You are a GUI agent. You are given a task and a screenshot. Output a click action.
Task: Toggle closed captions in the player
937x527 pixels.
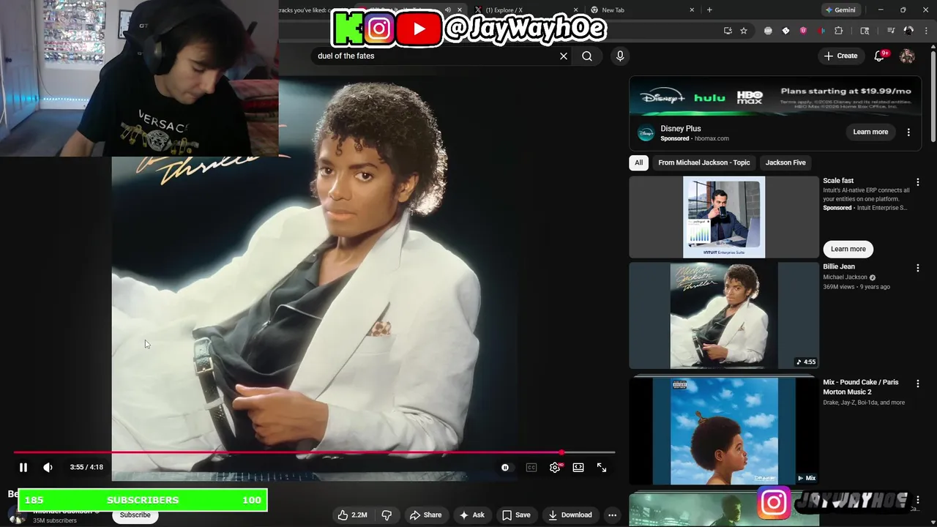(531, 467)
